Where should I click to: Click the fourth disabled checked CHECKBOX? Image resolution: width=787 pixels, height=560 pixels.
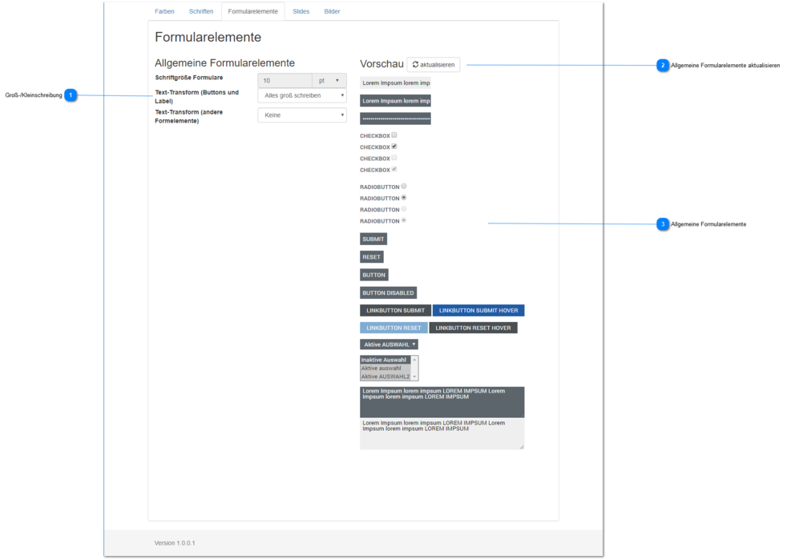(x=394, y=169)
